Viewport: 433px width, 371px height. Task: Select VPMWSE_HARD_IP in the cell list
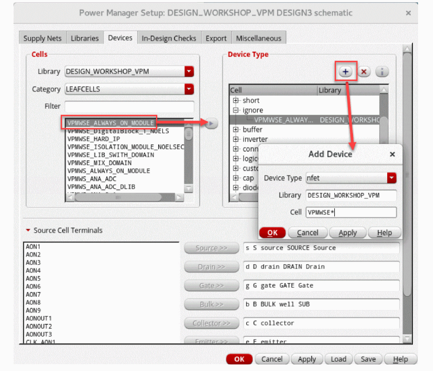coord(94,139)
